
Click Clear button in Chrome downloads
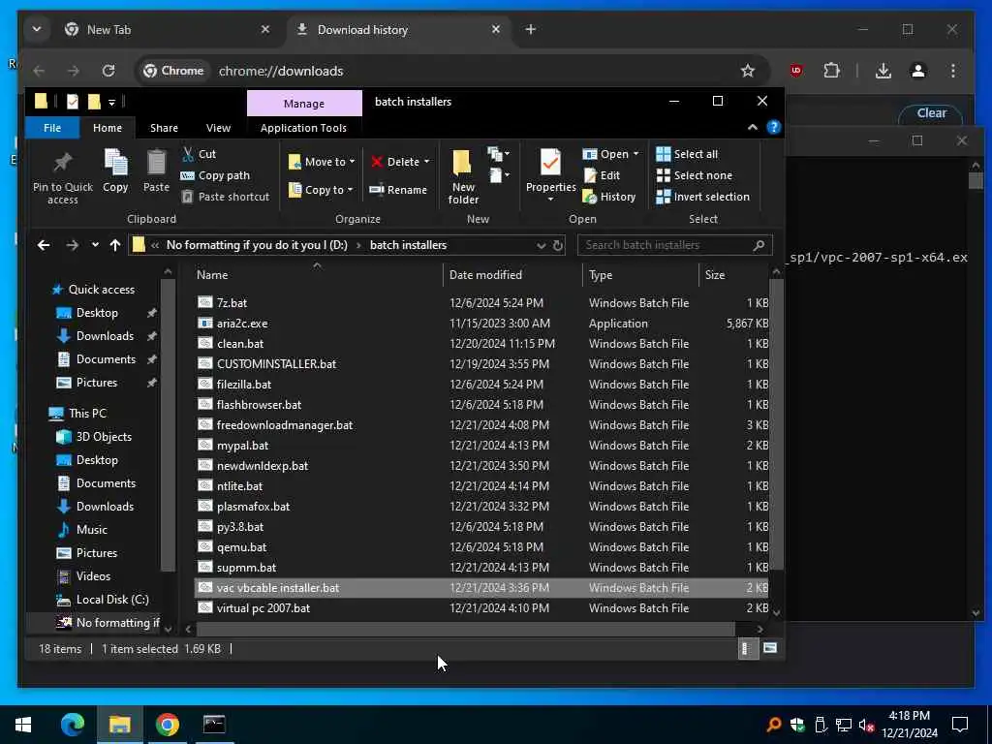coord(931,113)
